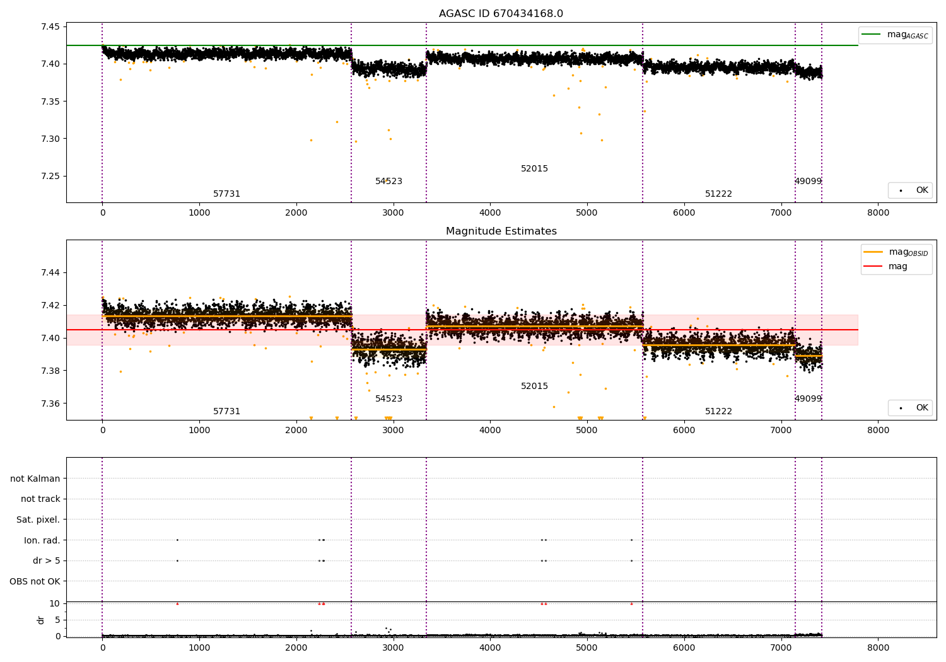
Task: Click the 'OBS not OK' flag row label
Action: 35,581
